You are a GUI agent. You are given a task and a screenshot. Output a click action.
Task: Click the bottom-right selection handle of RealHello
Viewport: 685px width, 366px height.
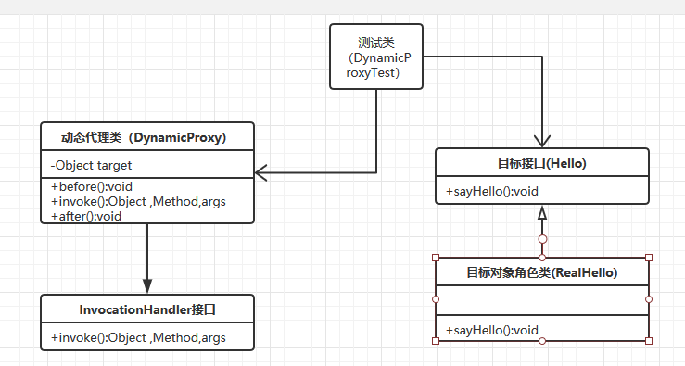[649, 341]
